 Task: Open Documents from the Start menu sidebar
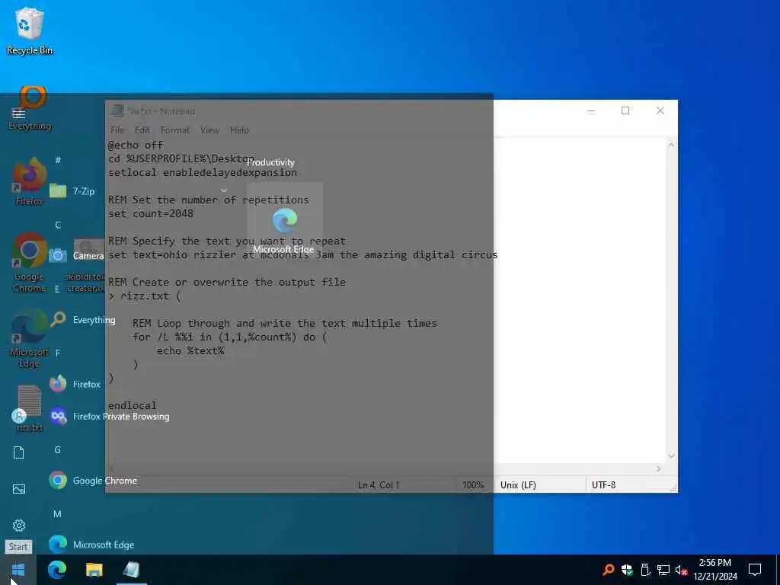[18, 452]
